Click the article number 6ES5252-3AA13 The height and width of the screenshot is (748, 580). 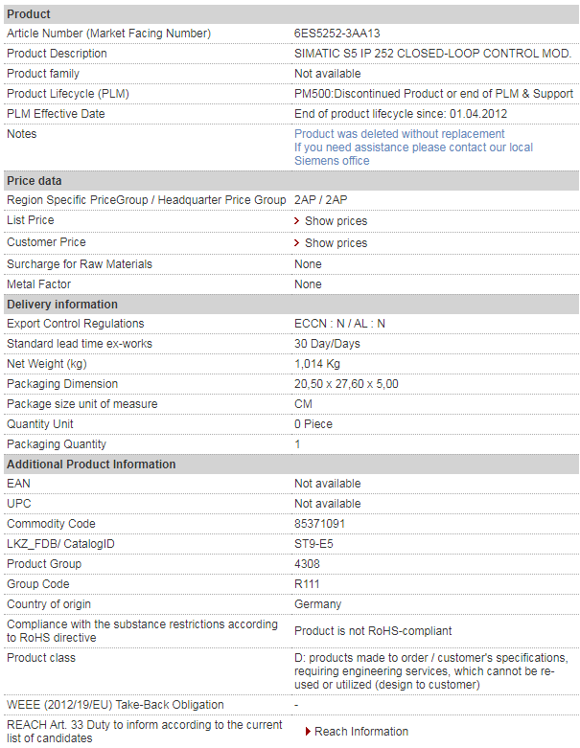click(x=337, y=34)
